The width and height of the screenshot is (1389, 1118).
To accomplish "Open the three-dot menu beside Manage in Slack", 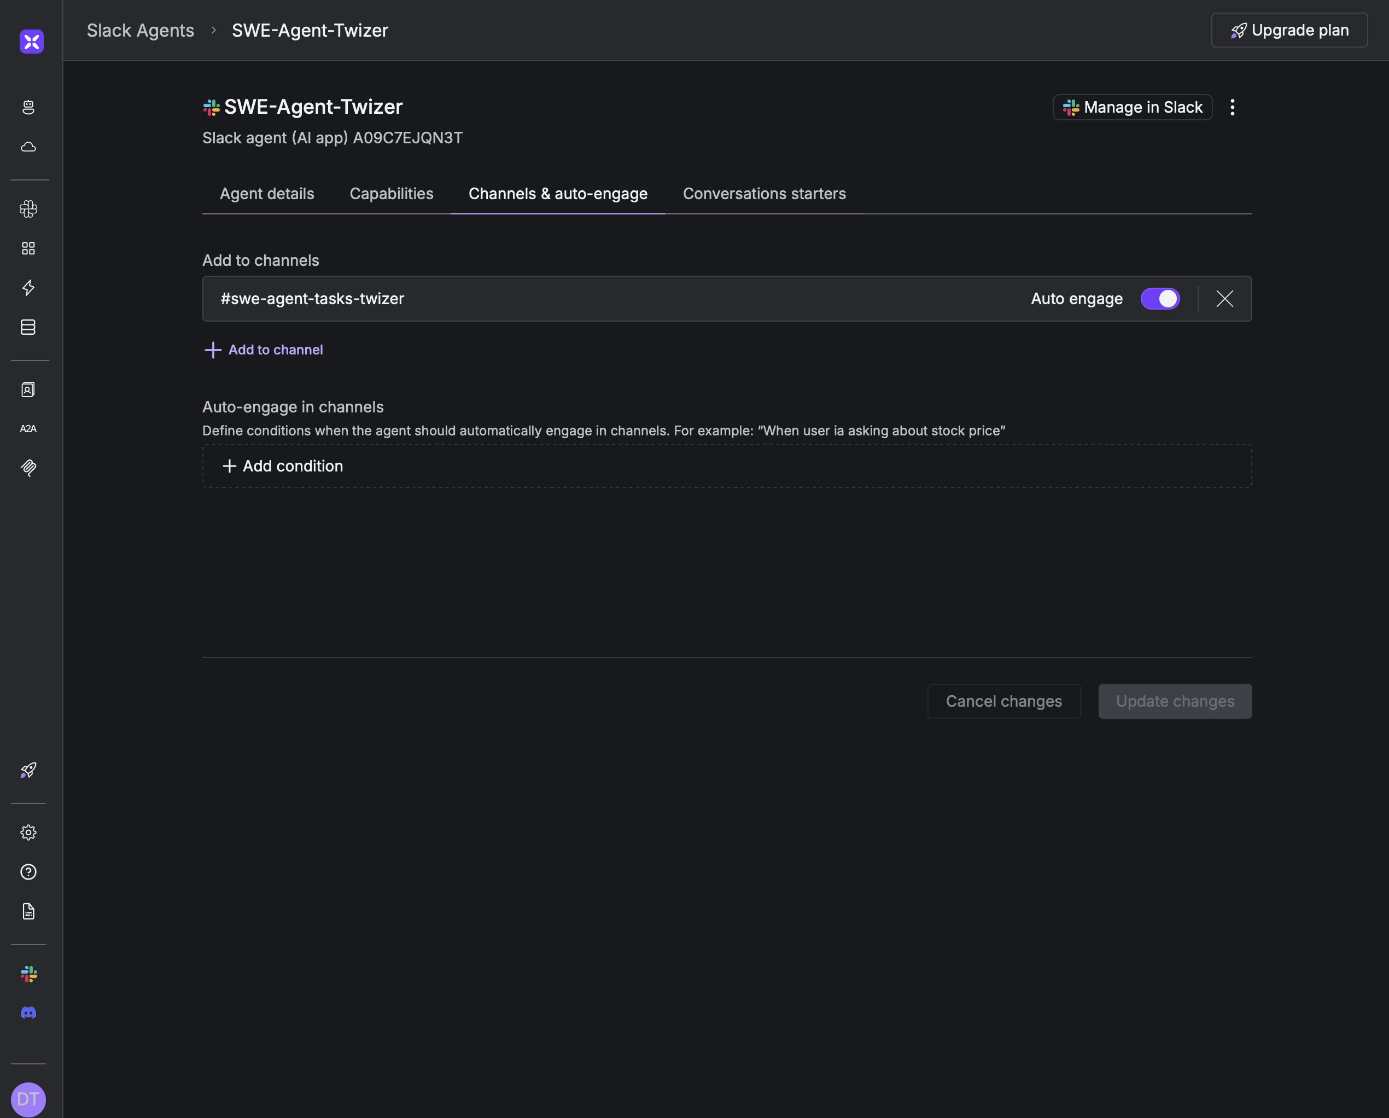I will click(1233, 107).
